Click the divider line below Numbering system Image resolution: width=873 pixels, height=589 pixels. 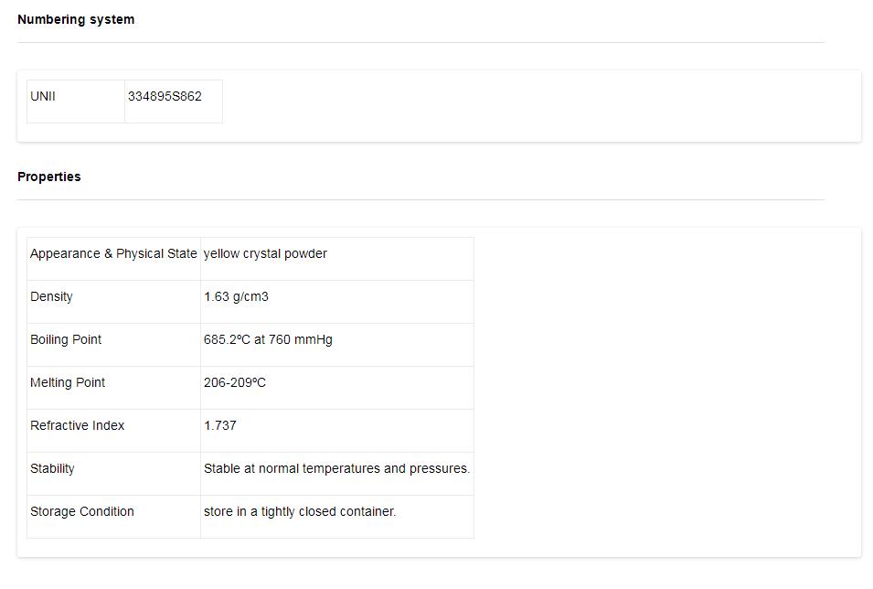click(421, 42)
